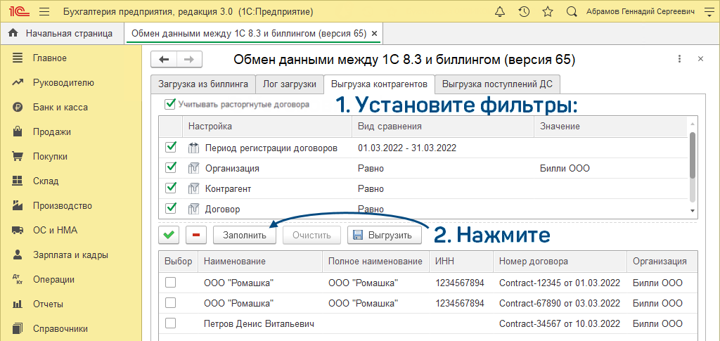Click home icon on Начальная страница tab
720x341 pixels.
13,33
